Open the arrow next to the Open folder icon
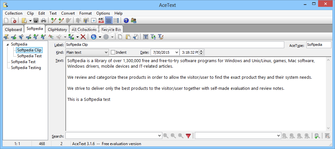The width and height of the screenshot is (335, 149). click(x=30, y=21)
